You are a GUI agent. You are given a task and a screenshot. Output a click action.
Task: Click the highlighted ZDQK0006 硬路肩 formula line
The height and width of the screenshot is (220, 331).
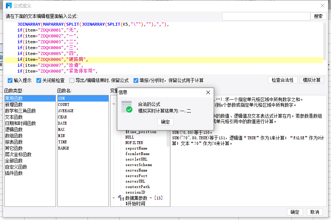164,59
